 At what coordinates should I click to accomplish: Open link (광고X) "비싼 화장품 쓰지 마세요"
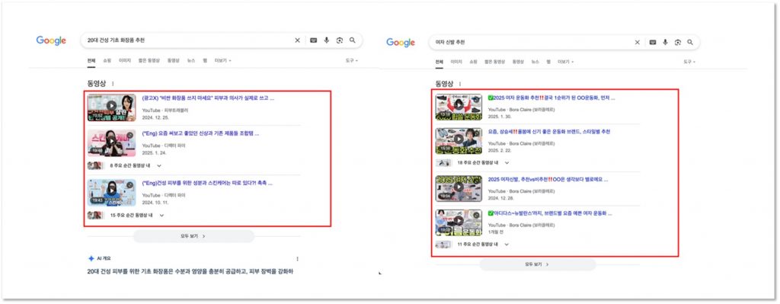click(208, 98)
